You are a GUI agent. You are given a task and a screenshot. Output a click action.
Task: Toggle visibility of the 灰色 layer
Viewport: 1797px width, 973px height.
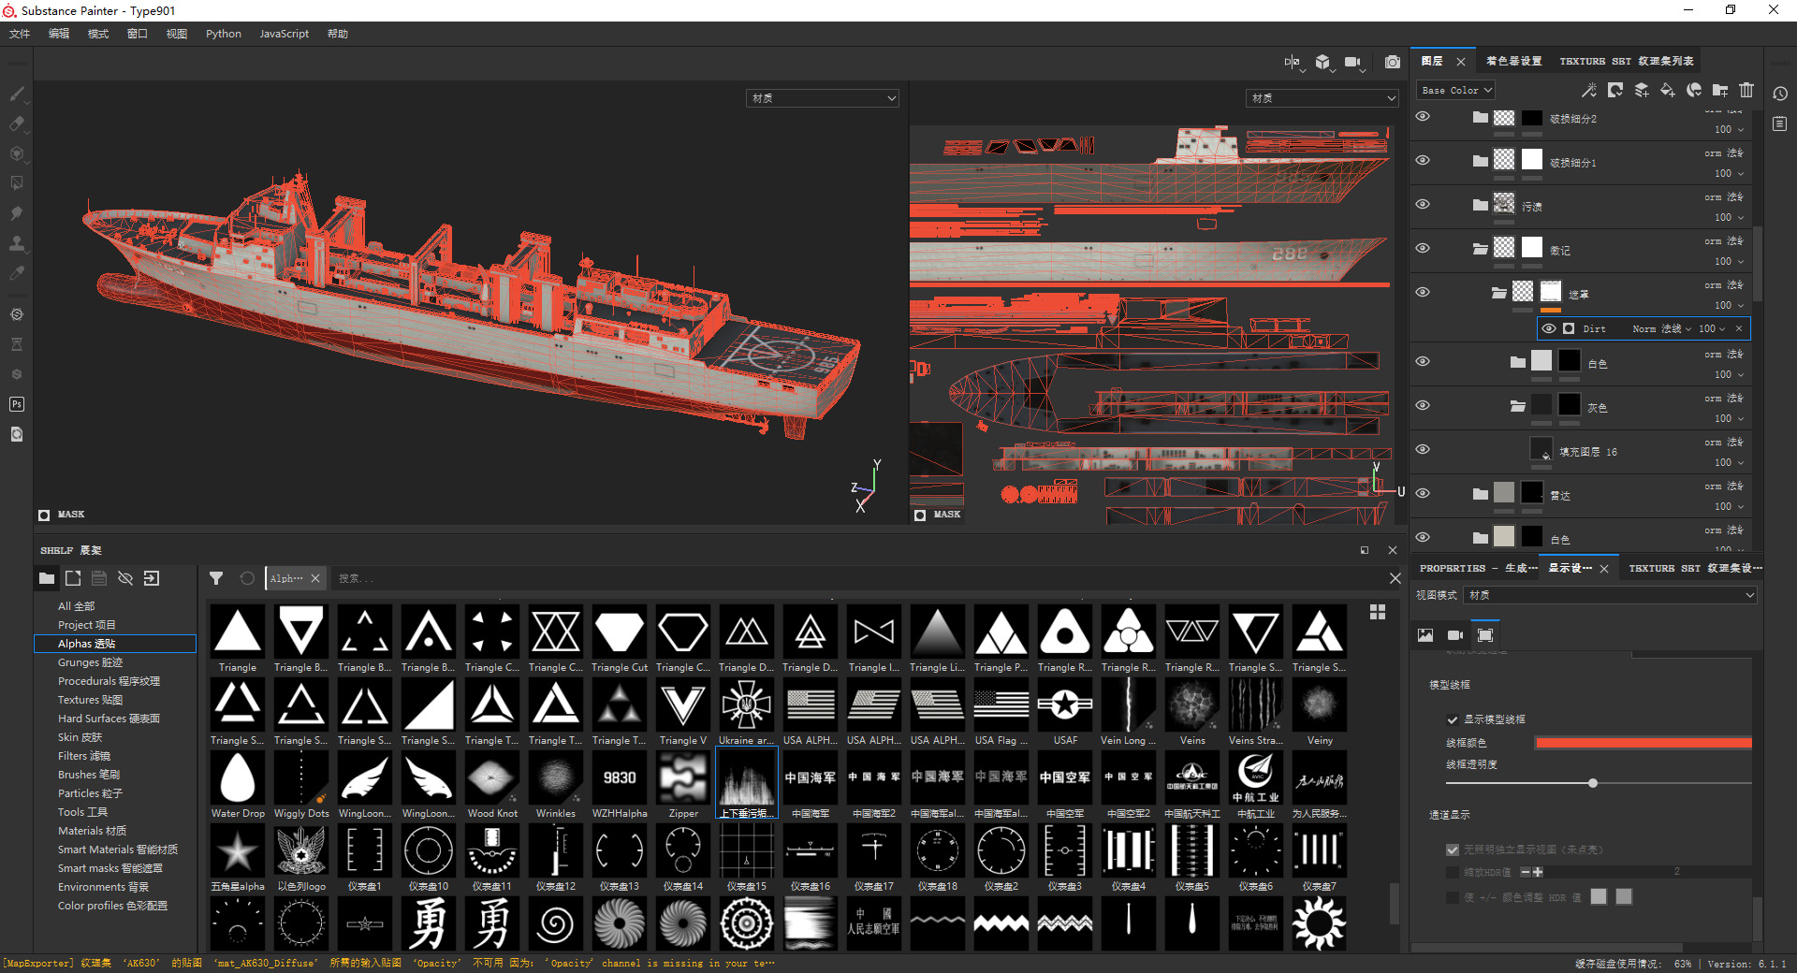[x=1423, y=405]
